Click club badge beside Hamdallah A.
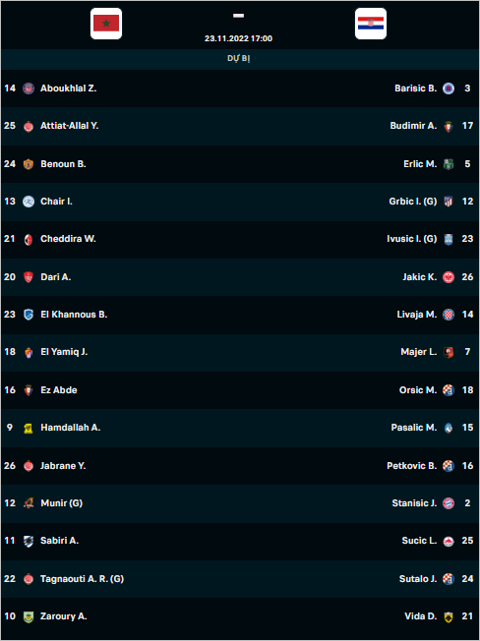The width and height of the screenshot is (480, 641). [29, 428]
